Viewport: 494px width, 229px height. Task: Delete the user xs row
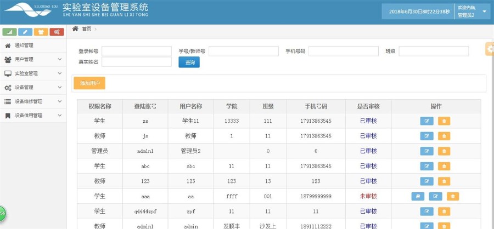pos(444,121)
